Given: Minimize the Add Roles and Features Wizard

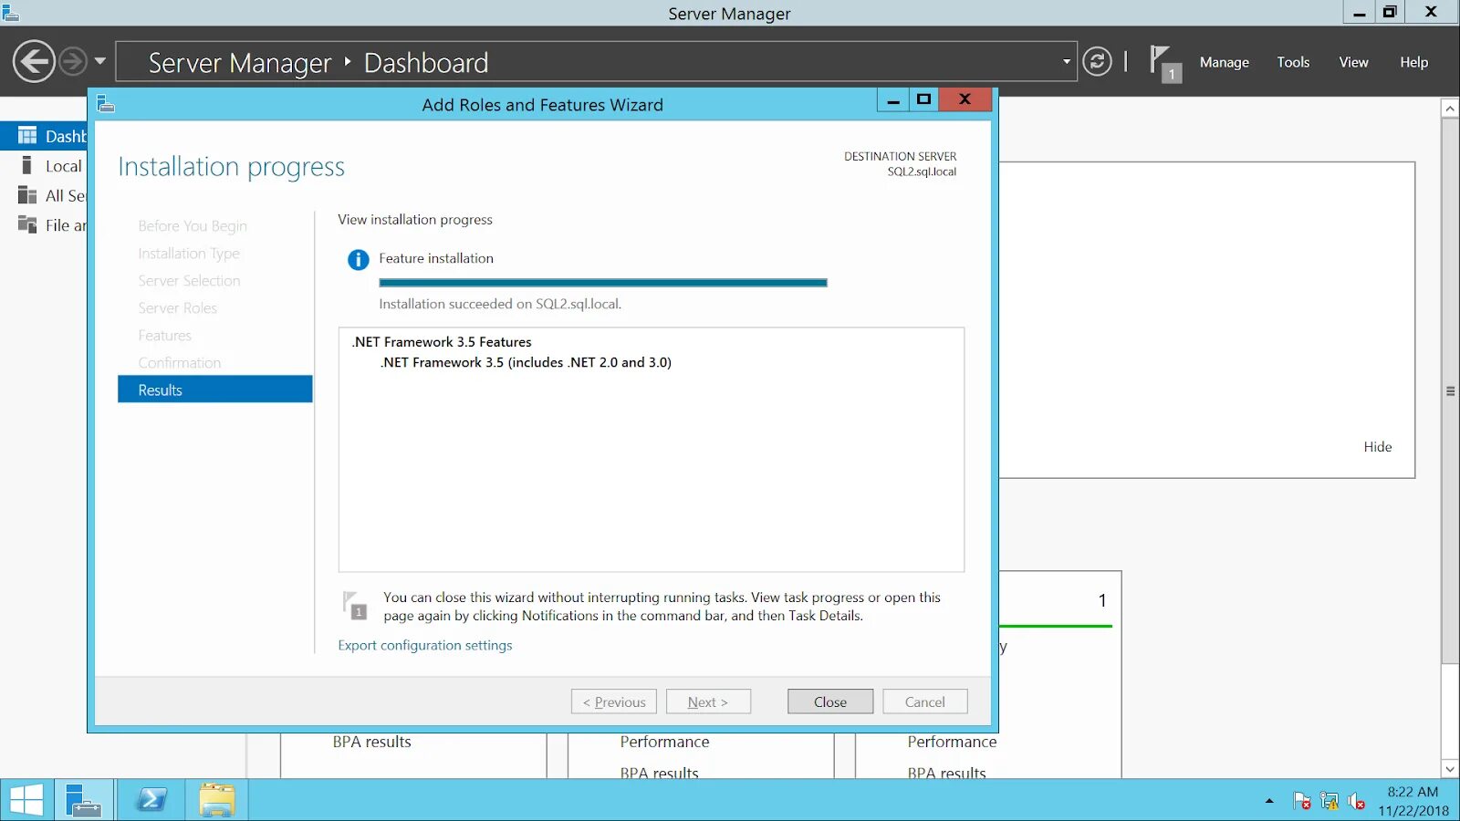Looking at the screenshot, I should click(x=893, y=99).
